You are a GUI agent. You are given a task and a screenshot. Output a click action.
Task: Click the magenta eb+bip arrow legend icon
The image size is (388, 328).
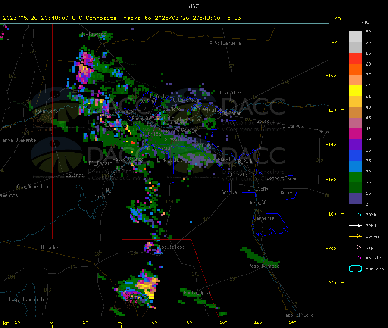pos(355,258)
